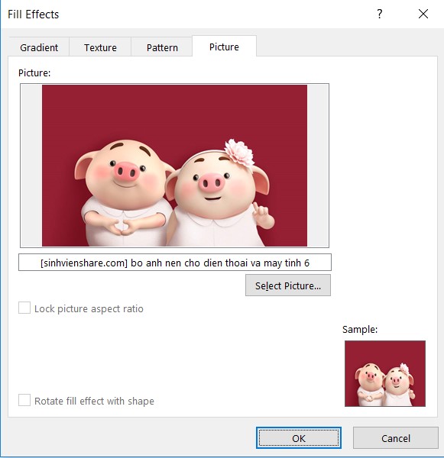The width and height of the screenshot is (444, 458).
Task: Confirm with the OK button
Action: coord(299,438)
